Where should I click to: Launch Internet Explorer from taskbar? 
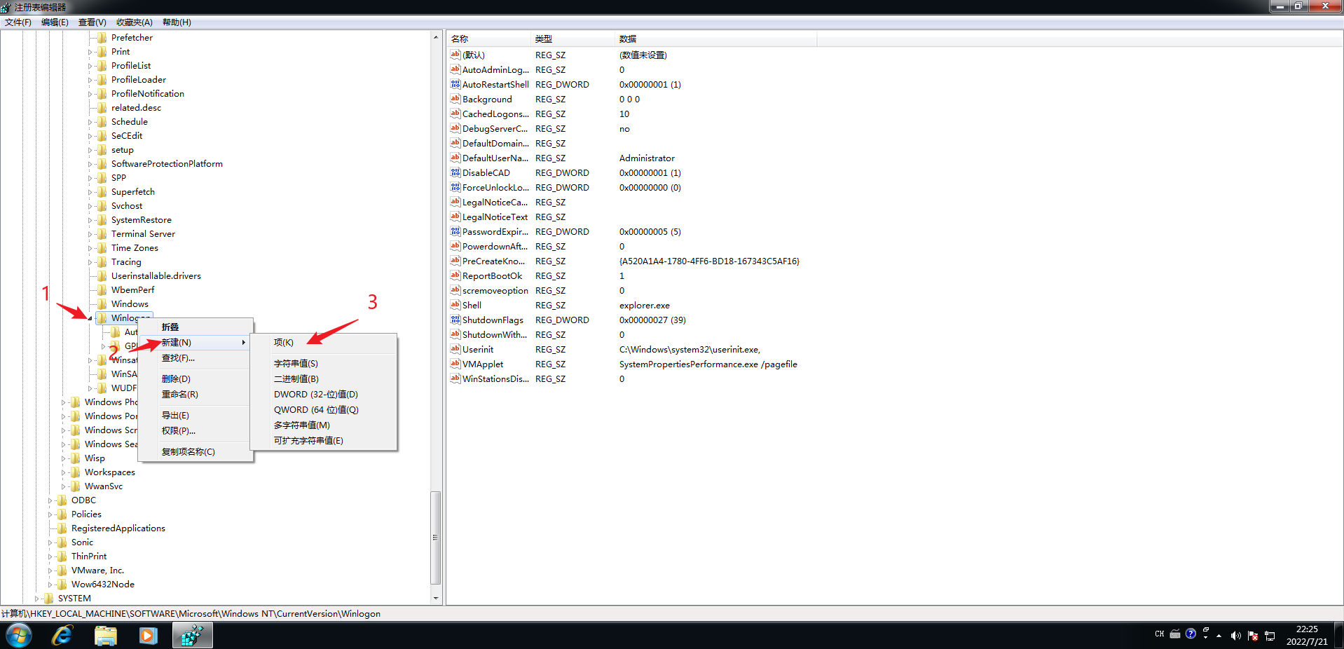(62, 636)
